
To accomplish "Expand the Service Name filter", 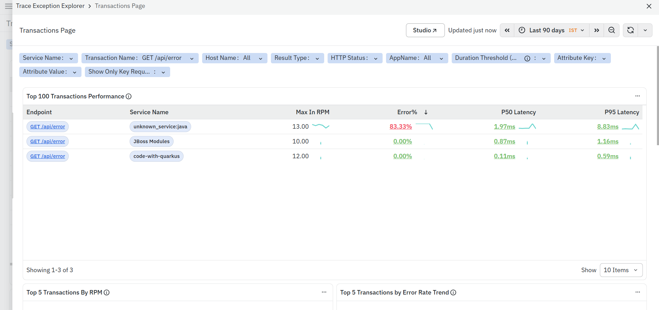I will pos(48,58).
